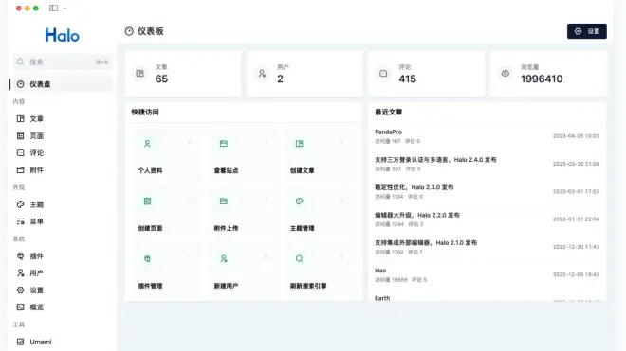Click the 2023-04-05 10:03 date
The height and width of the screenshot is (351, 626).
[x=576, y=136]
